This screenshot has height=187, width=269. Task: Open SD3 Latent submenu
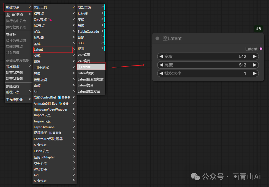click(x=90, y=43)
